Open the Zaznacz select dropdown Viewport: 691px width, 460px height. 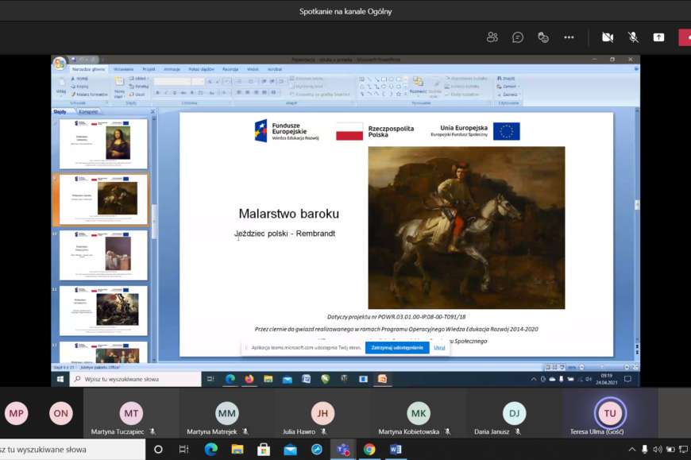tap(509, 95)
